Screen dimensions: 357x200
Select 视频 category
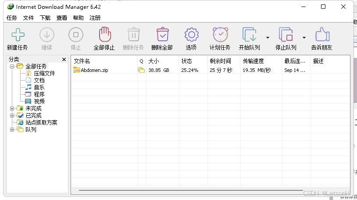39,101
